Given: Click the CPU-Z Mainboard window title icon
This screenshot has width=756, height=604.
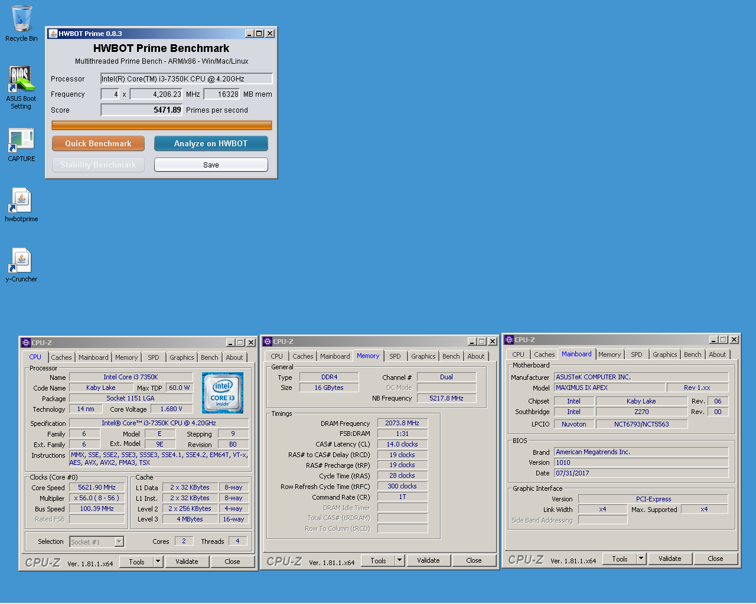Looking at the screenshot, I should [509, 340].
